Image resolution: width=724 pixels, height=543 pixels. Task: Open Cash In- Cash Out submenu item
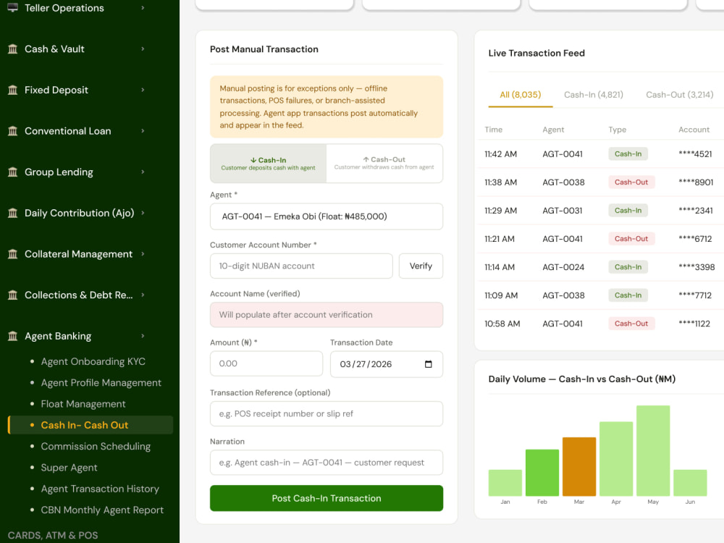click(x=90, y=425)
